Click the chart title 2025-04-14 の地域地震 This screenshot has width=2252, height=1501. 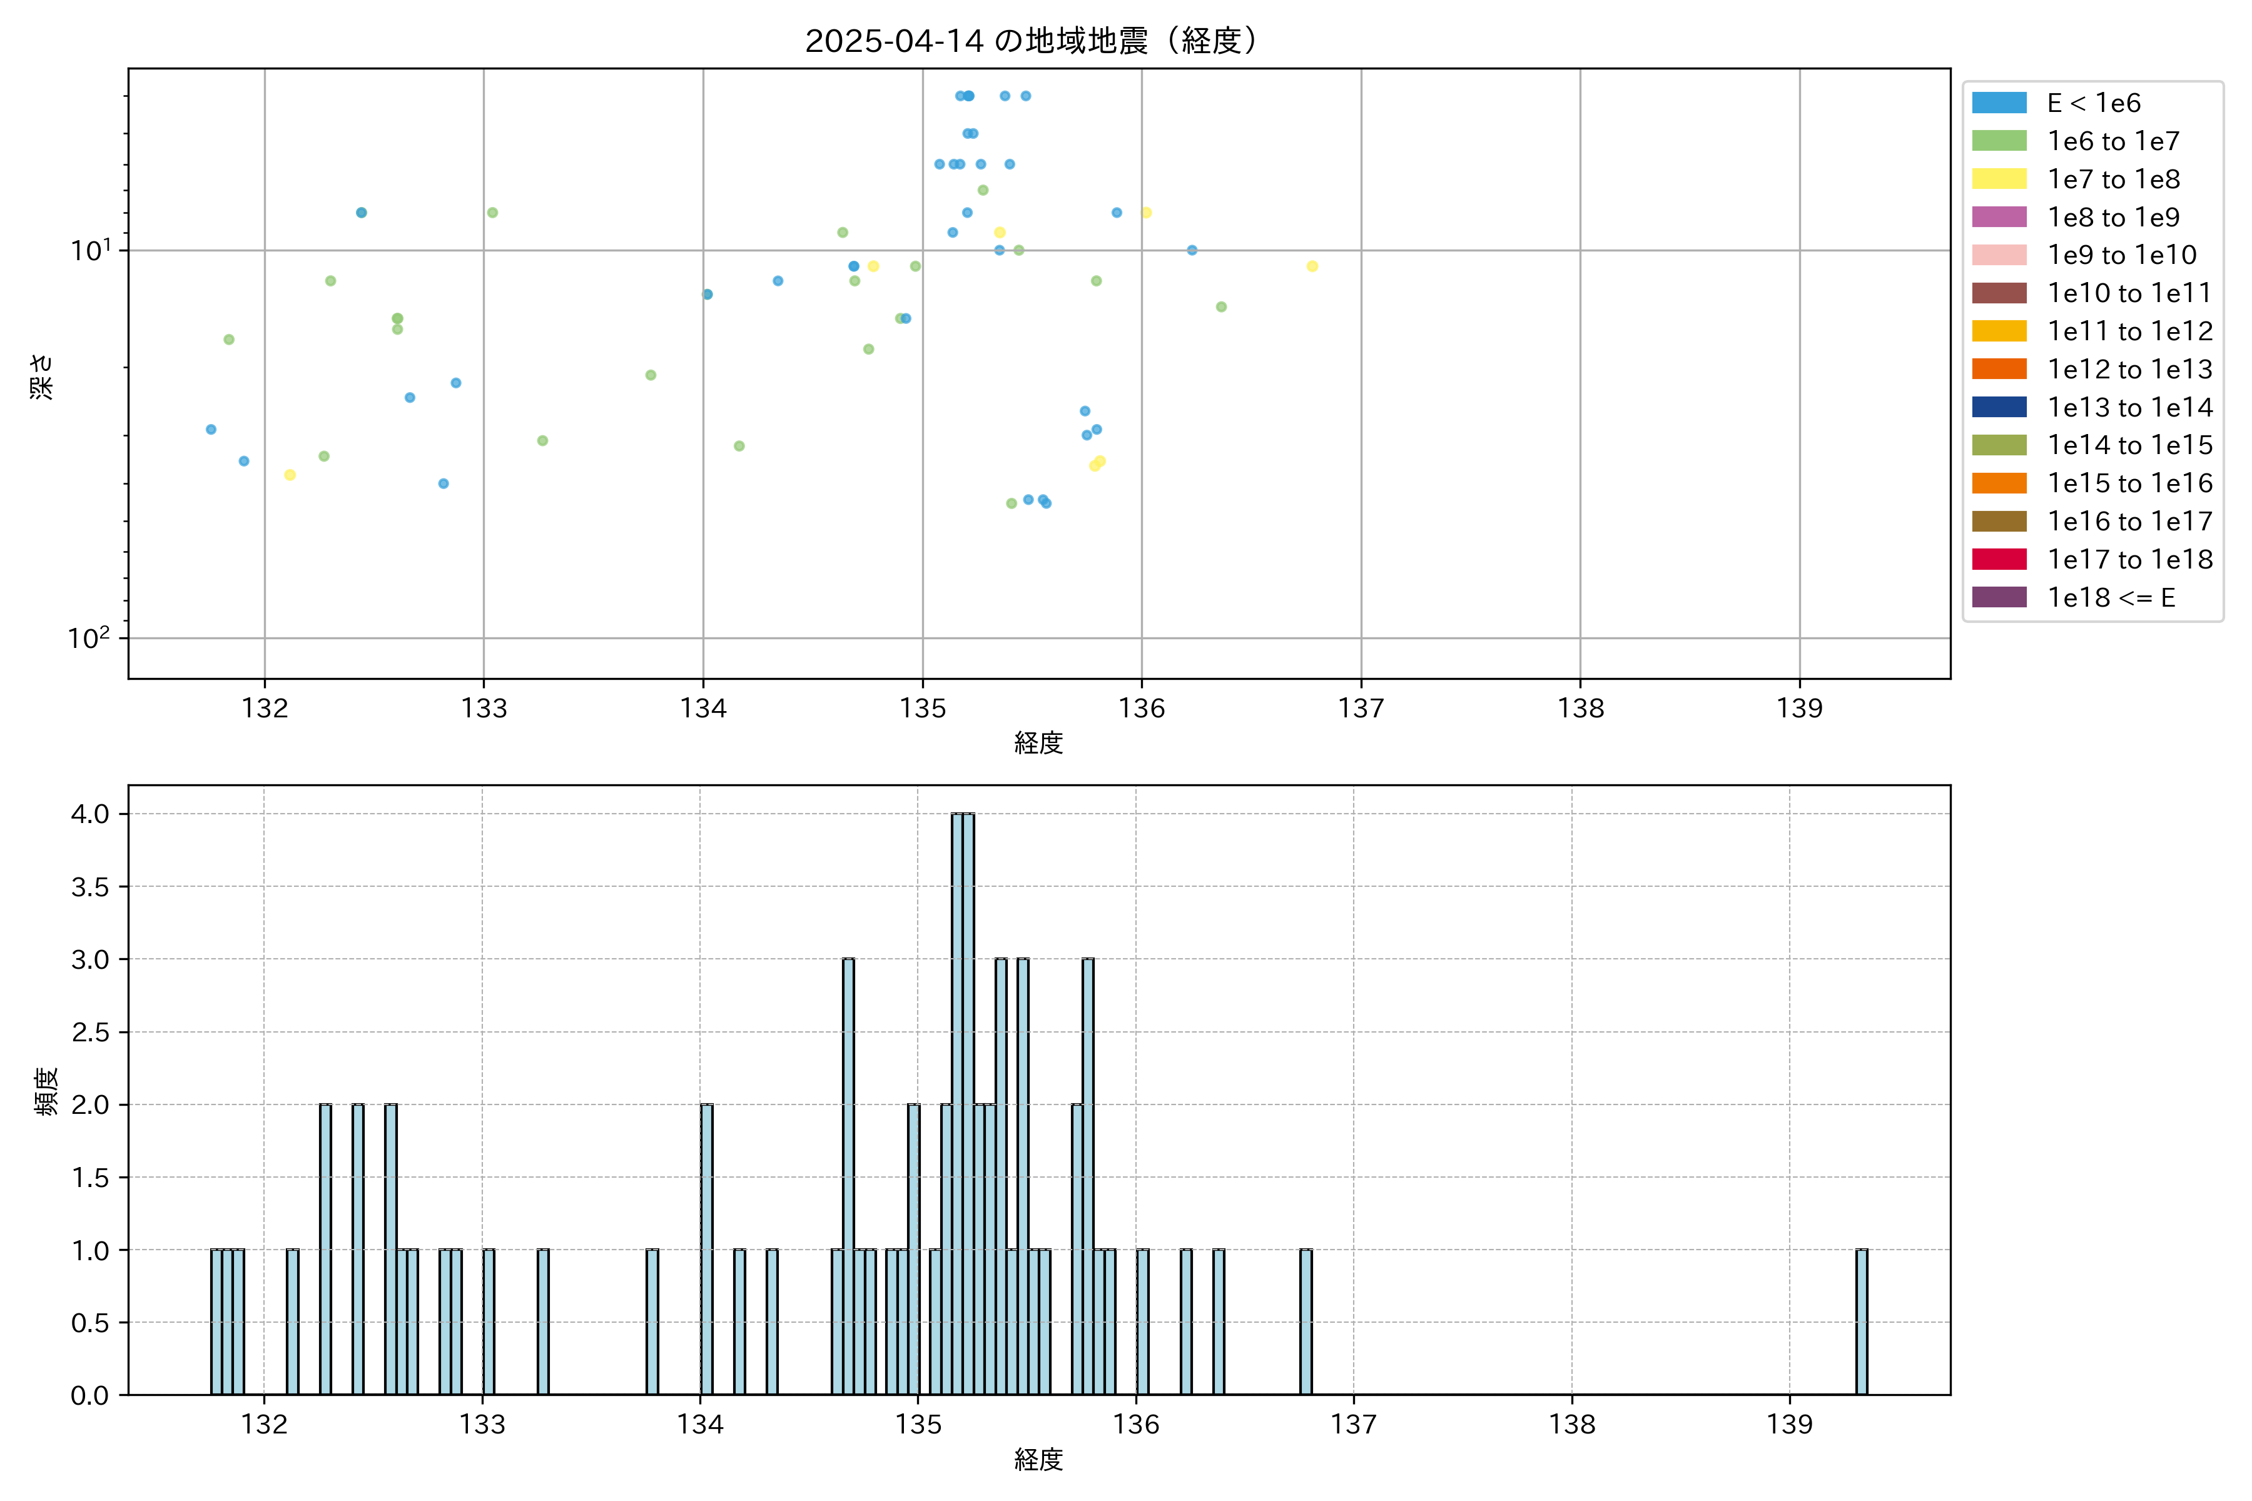point(1030,41)
